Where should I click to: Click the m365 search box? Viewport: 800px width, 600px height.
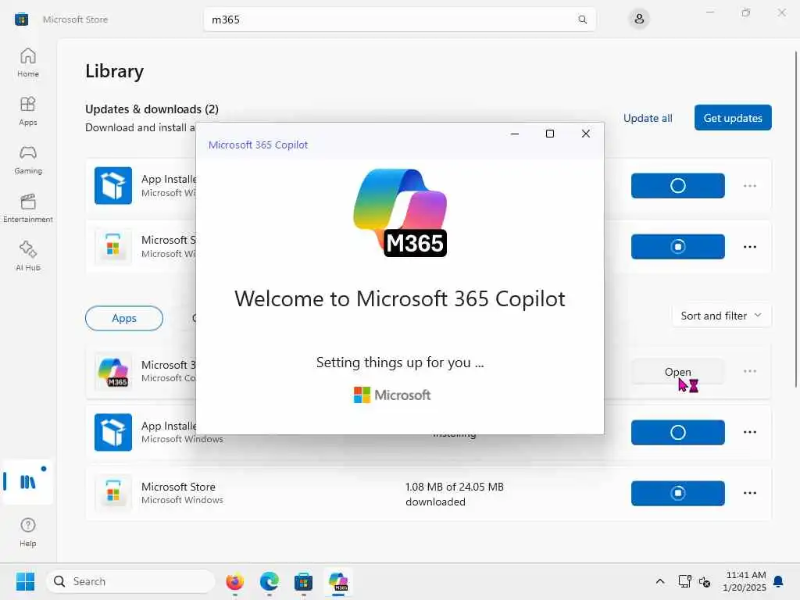[399, 20]
